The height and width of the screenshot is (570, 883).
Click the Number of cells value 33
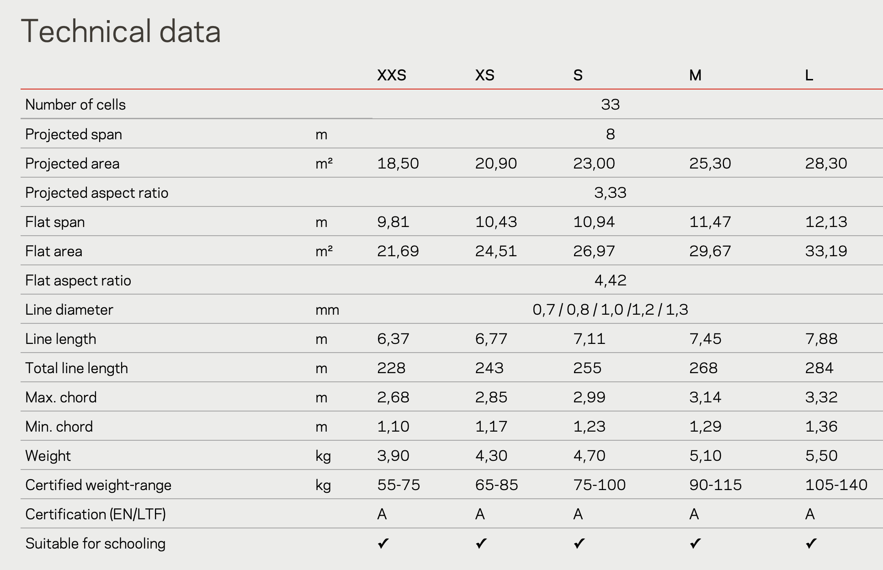click(x=610, y=105)
